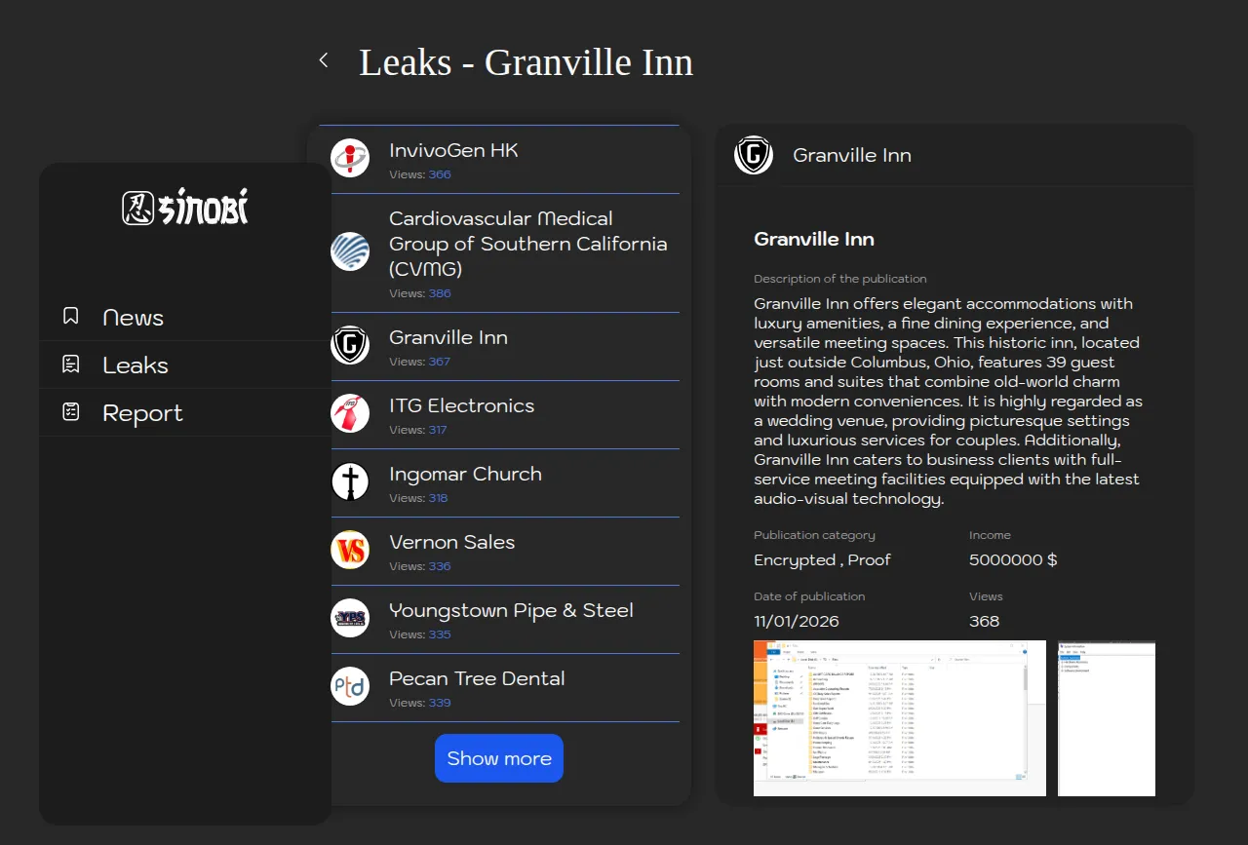
Task: Open the Youngstown Pipe & Steel entry
Action: tap(511, 611)
